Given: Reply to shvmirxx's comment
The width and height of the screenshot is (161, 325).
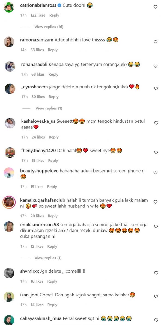Looking at the screenshot, I should 52,281.
